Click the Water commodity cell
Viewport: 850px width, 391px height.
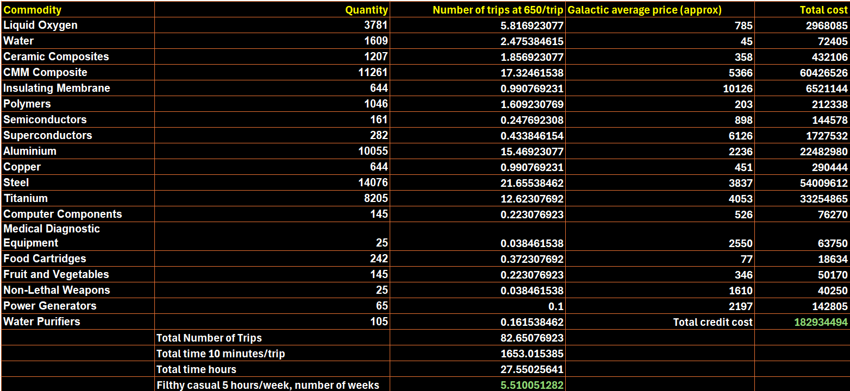78,41
